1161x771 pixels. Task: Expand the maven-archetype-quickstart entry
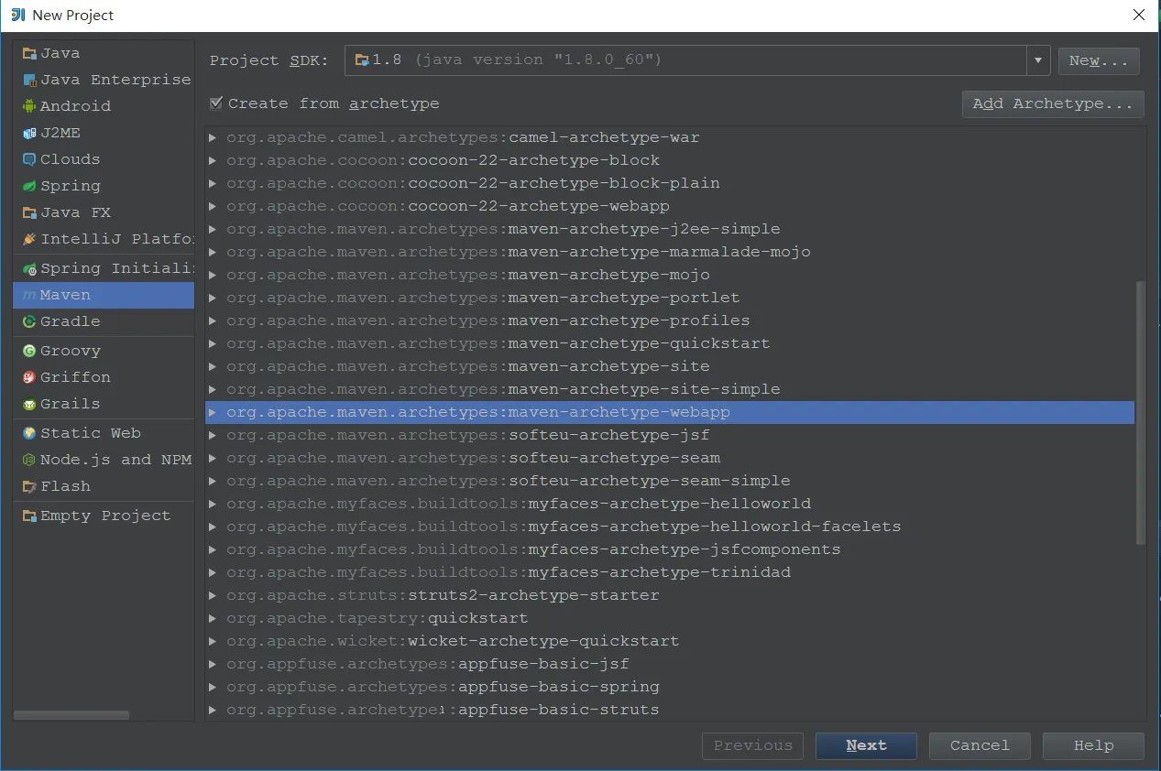213,343
